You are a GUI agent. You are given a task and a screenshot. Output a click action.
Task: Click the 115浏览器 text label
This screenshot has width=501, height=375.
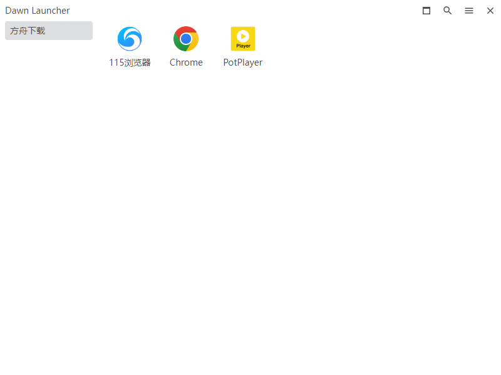[x=130, y=62]
